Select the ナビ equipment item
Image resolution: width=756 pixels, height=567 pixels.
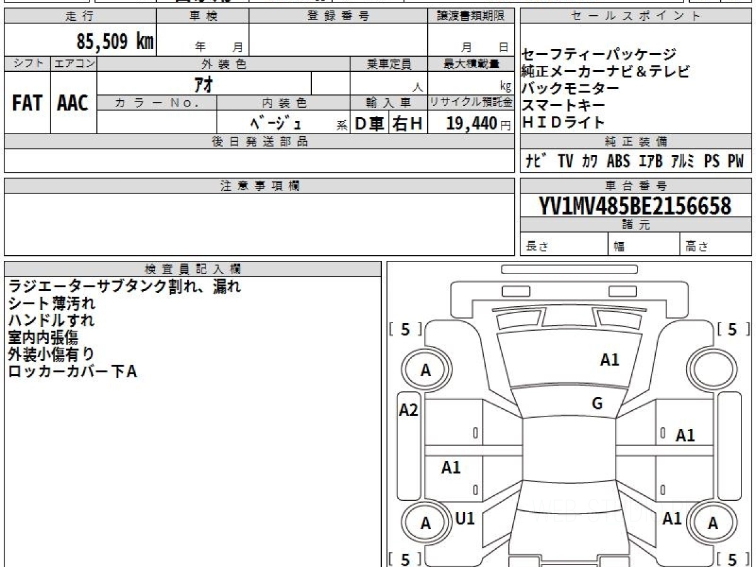[x=536, y=161]
